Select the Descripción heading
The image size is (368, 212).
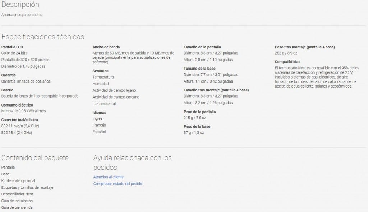click(x=20, y=4)
